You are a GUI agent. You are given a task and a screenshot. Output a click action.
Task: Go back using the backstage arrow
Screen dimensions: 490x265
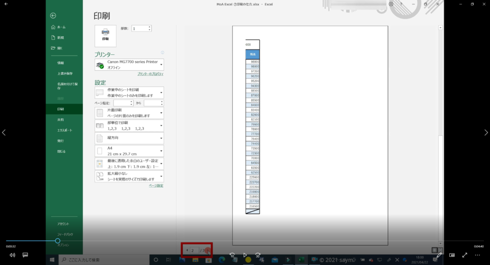[x=53, y=15]
